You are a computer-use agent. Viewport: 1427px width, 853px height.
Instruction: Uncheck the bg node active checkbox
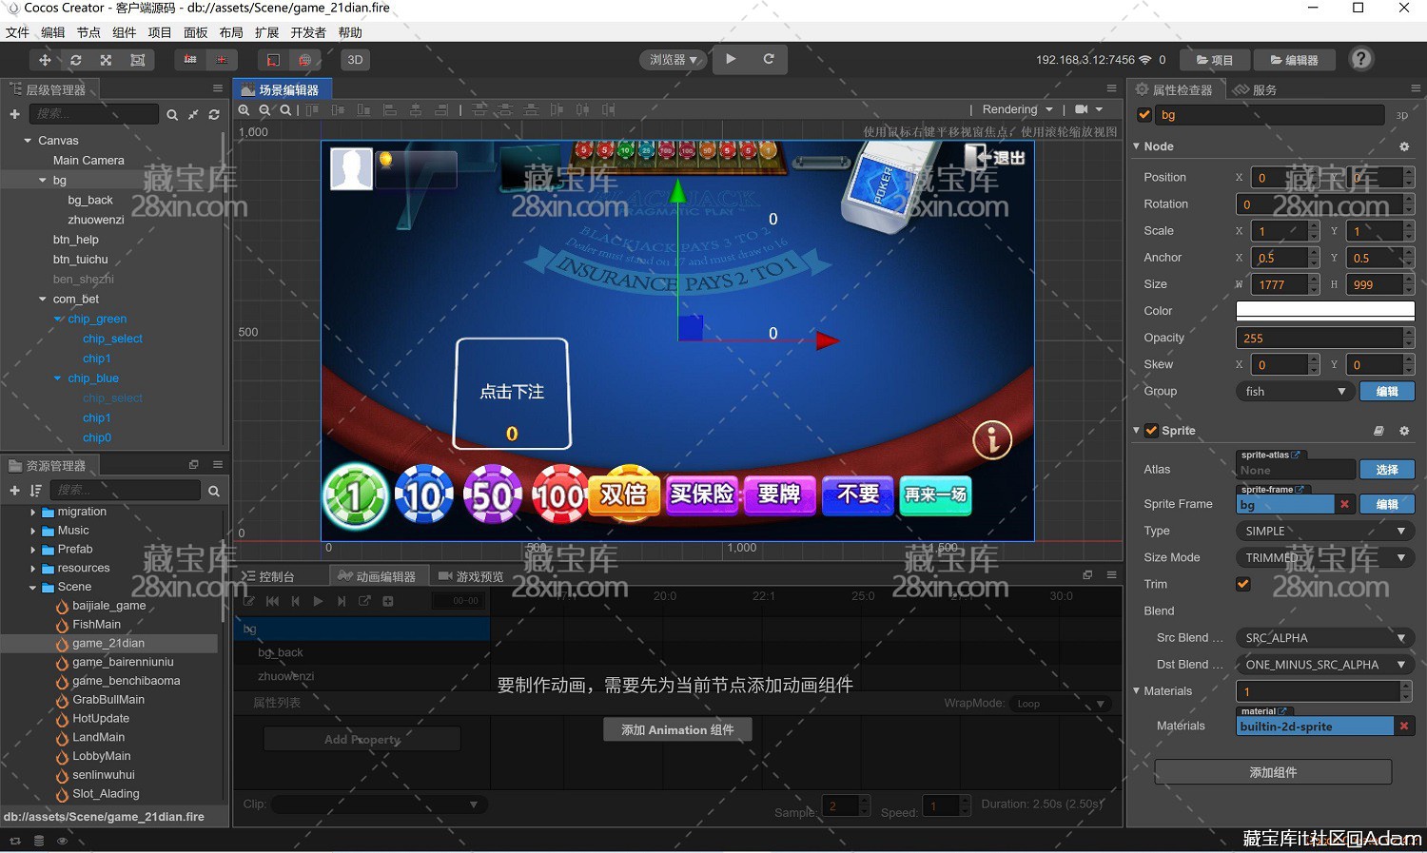tap(1144, 115)
